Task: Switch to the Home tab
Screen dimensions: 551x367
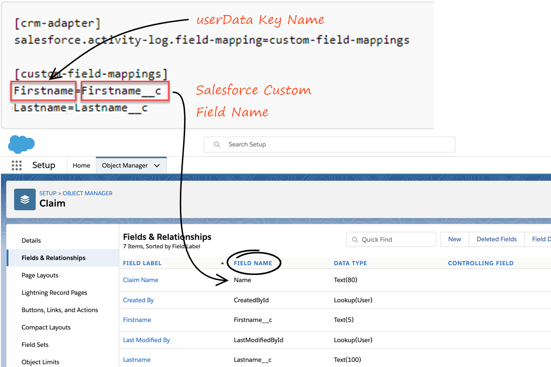Action: coord(81,166)
